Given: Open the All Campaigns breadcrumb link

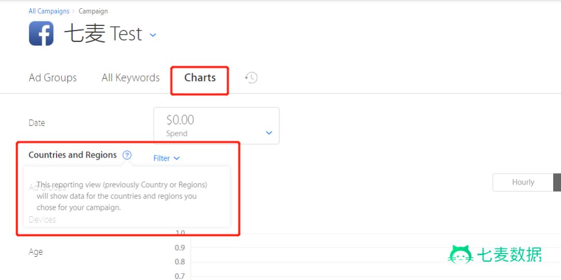Looking at the screenshot, I should [x=49, y=11].
